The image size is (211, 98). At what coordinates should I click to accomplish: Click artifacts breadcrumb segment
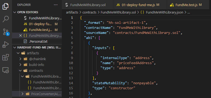tap(72, 12)
